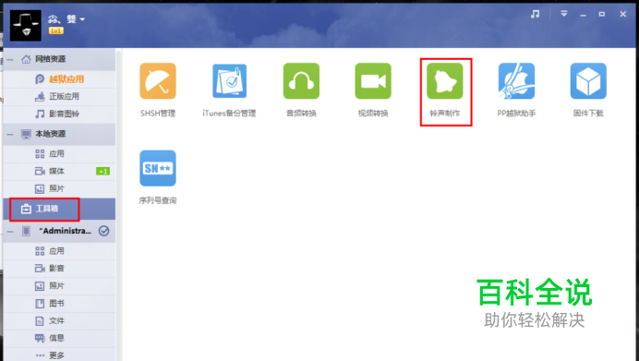Open the 序列号查询 SN tool
The height and width of the screenshot is (361, 639).
(x=158, y=168)
